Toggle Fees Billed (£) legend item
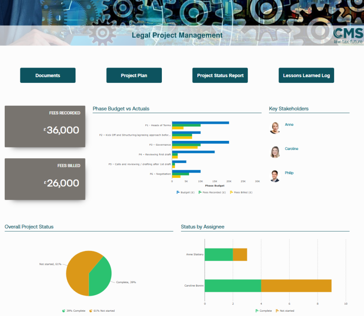Screen dimensions: 364x316 pyautogui.click(x=241, y=192)
